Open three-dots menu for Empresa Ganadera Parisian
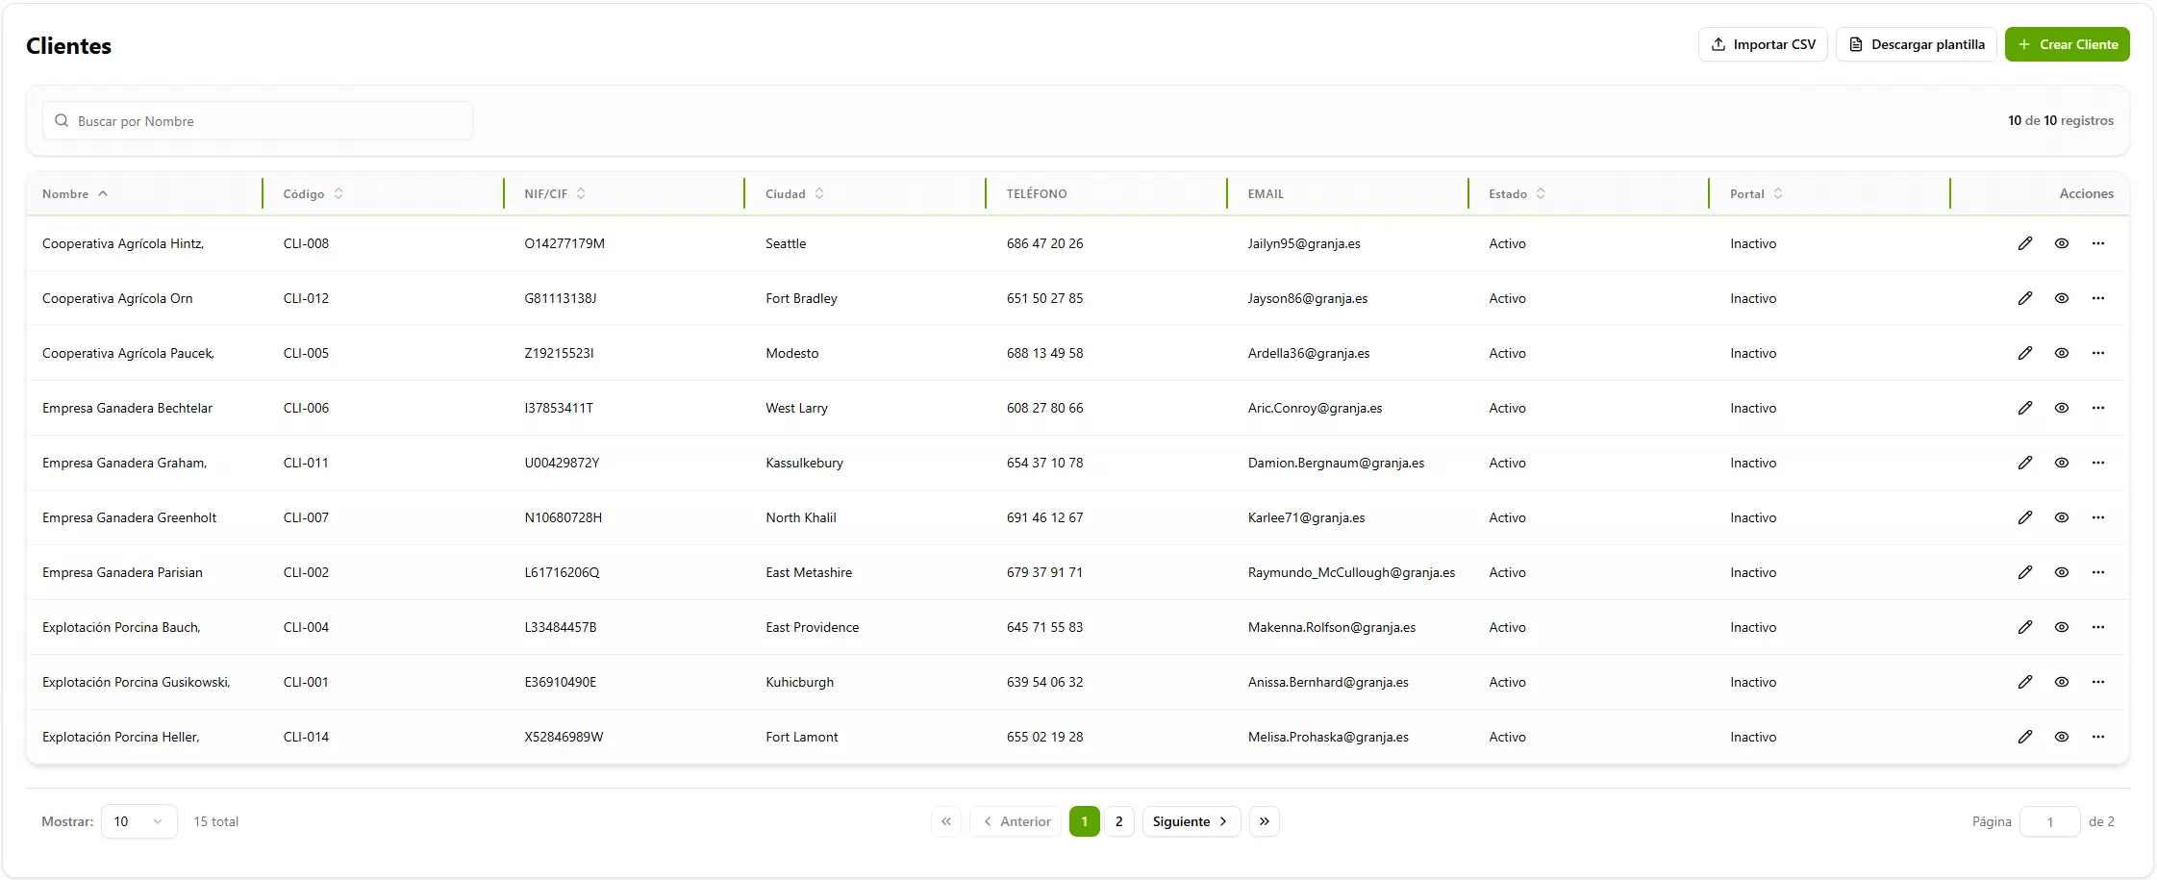 2097,572
